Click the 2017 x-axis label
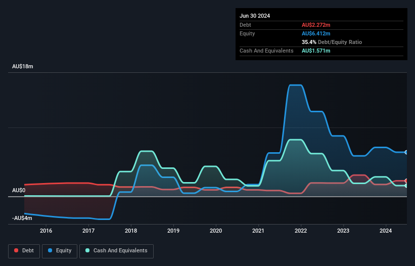415x266 pixels. pos(88,231)
